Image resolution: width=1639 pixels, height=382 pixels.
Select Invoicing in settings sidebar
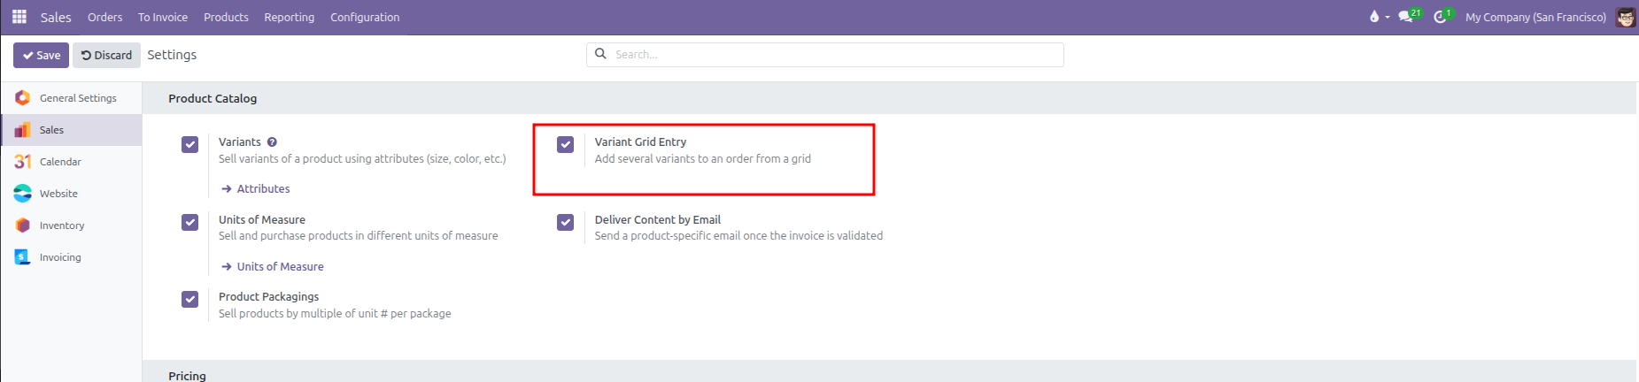point(72,257)
